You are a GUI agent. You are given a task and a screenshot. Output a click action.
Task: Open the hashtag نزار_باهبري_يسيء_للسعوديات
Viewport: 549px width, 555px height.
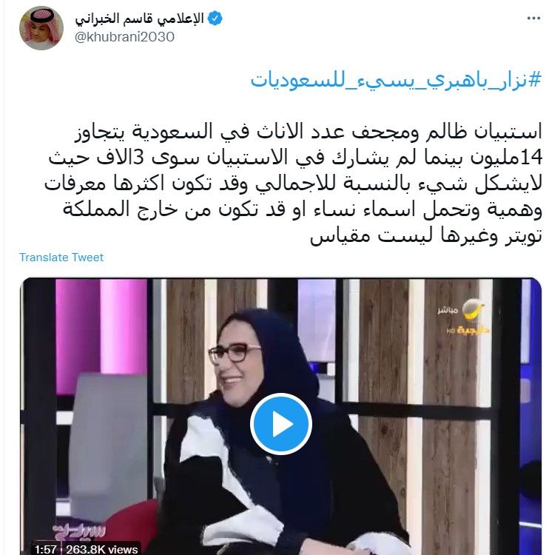(x=396, y=81)
